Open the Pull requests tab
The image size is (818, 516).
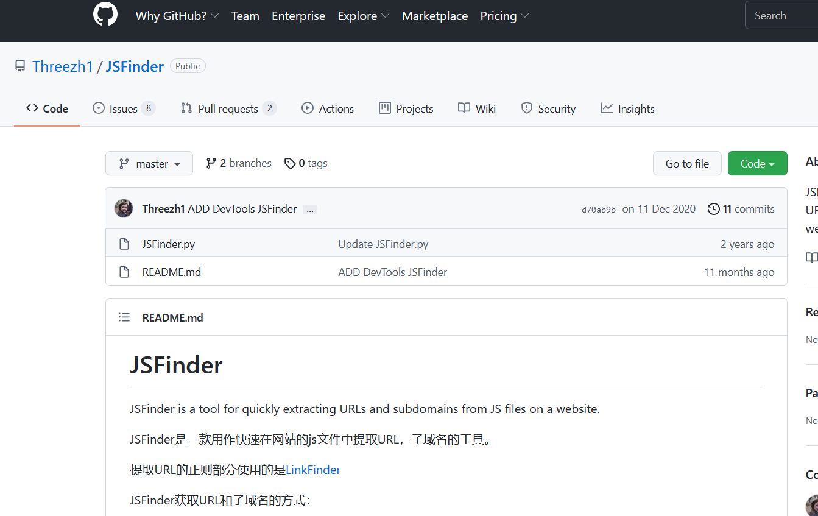(228, 108)
